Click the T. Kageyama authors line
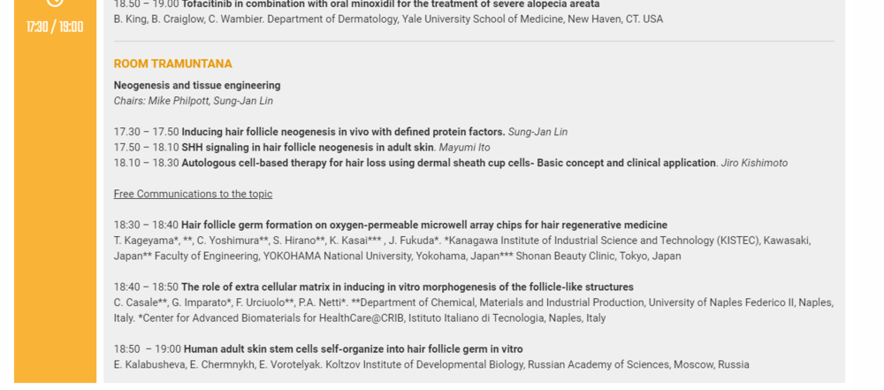Image resolution: width=884 pixels, height=390 pixels. (461, 241)
